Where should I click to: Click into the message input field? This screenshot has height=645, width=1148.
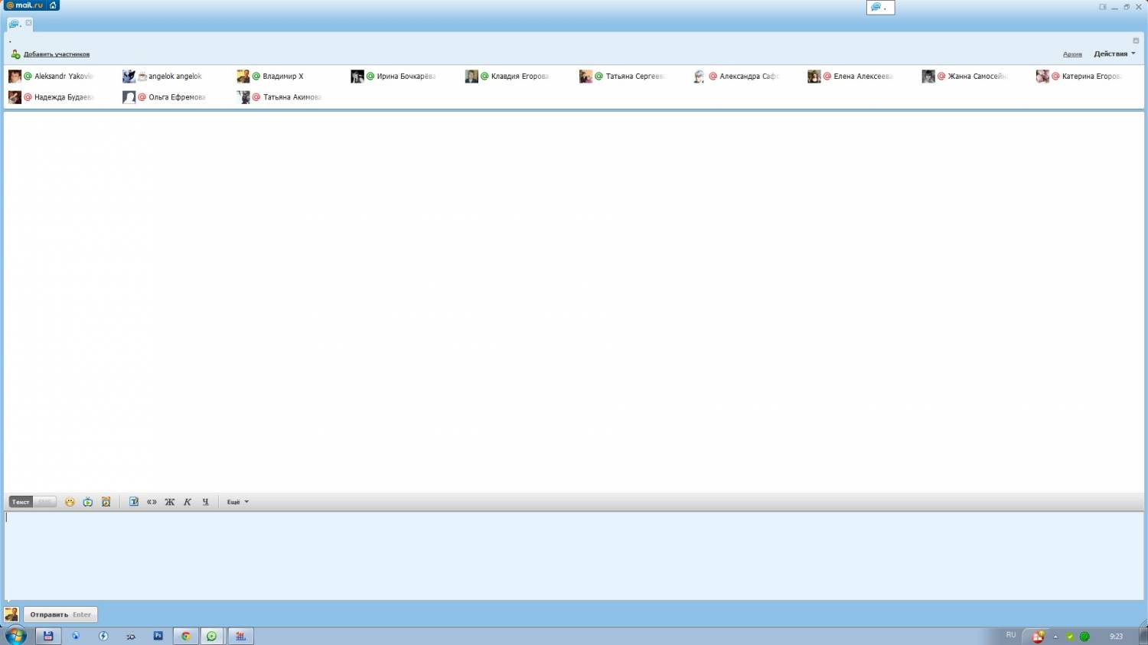(x=574, y=555)
